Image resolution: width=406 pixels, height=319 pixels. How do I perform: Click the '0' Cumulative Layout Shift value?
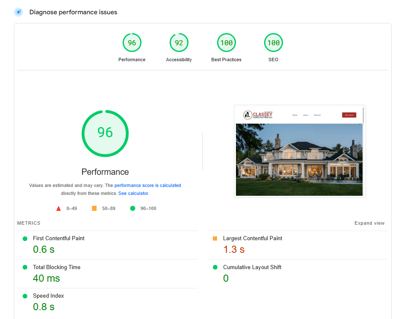(x=226, y=278)
